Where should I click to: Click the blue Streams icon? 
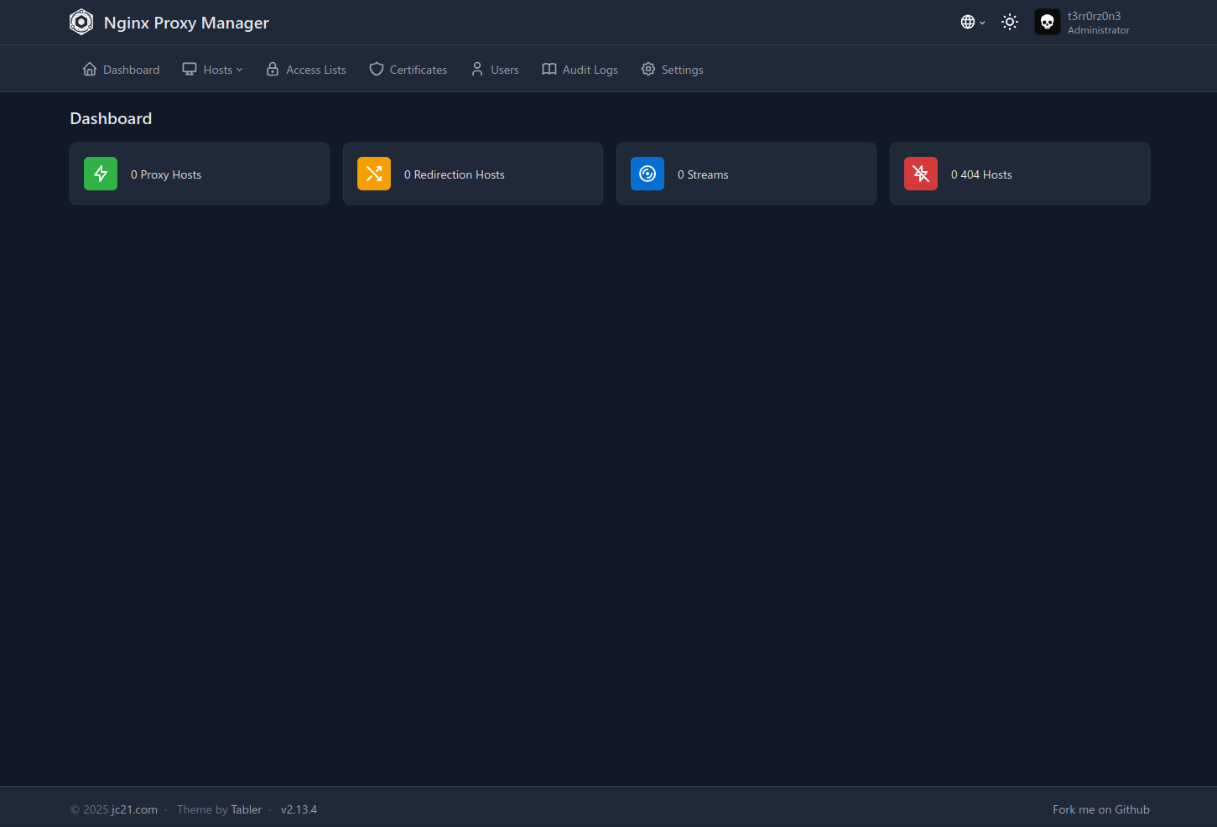647,174
